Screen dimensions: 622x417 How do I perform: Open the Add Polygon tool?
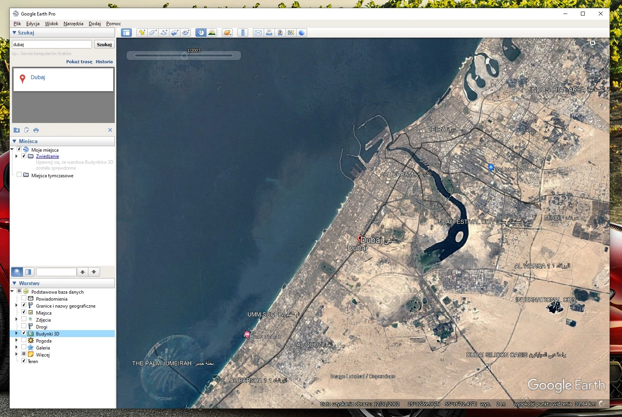(x=153, y=33)
